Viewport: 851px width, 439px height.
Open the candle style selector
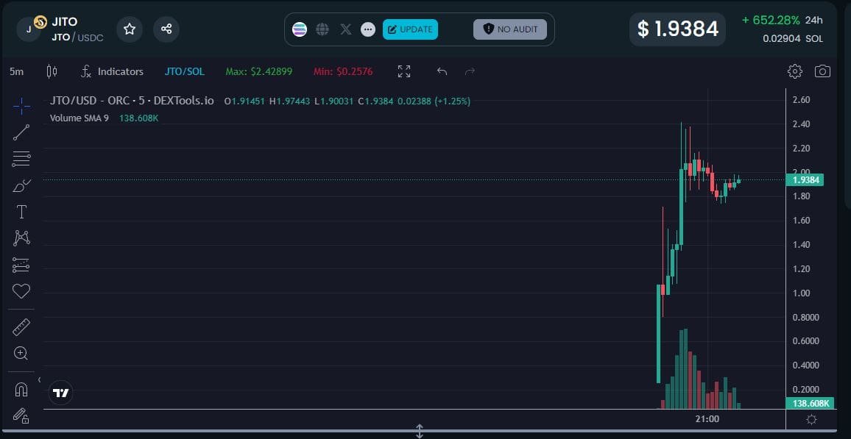click(52, 71)
